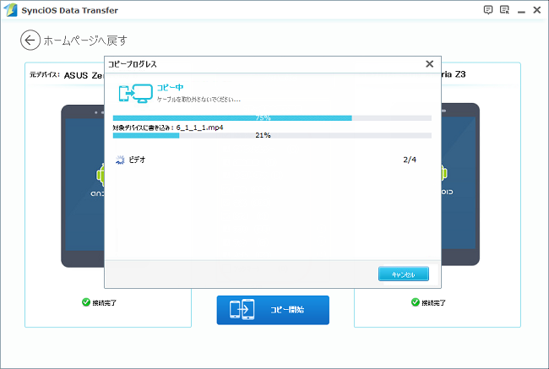
Task: Click the SynciOS app logo icon
Action: click(10, 10)
